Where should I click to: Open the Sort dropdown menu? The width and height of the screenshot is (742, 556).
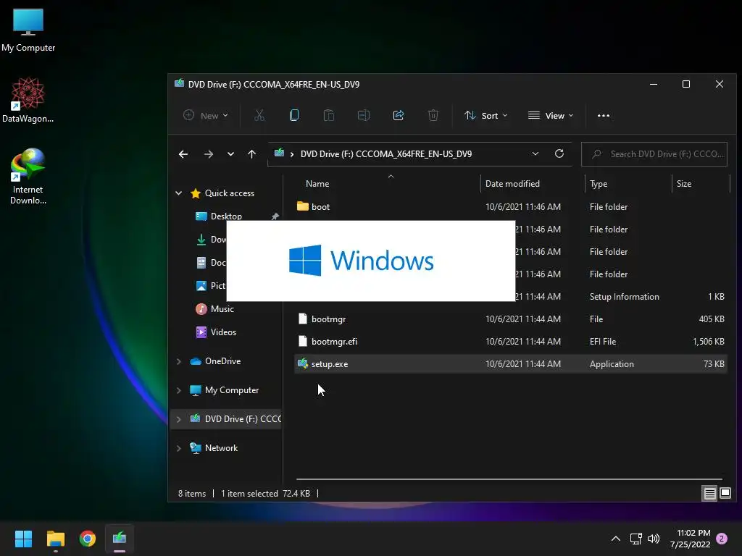point(486,115)
